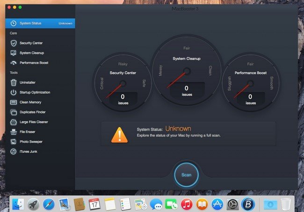Open the Mail stamp icon in Dock

point(64,204)
